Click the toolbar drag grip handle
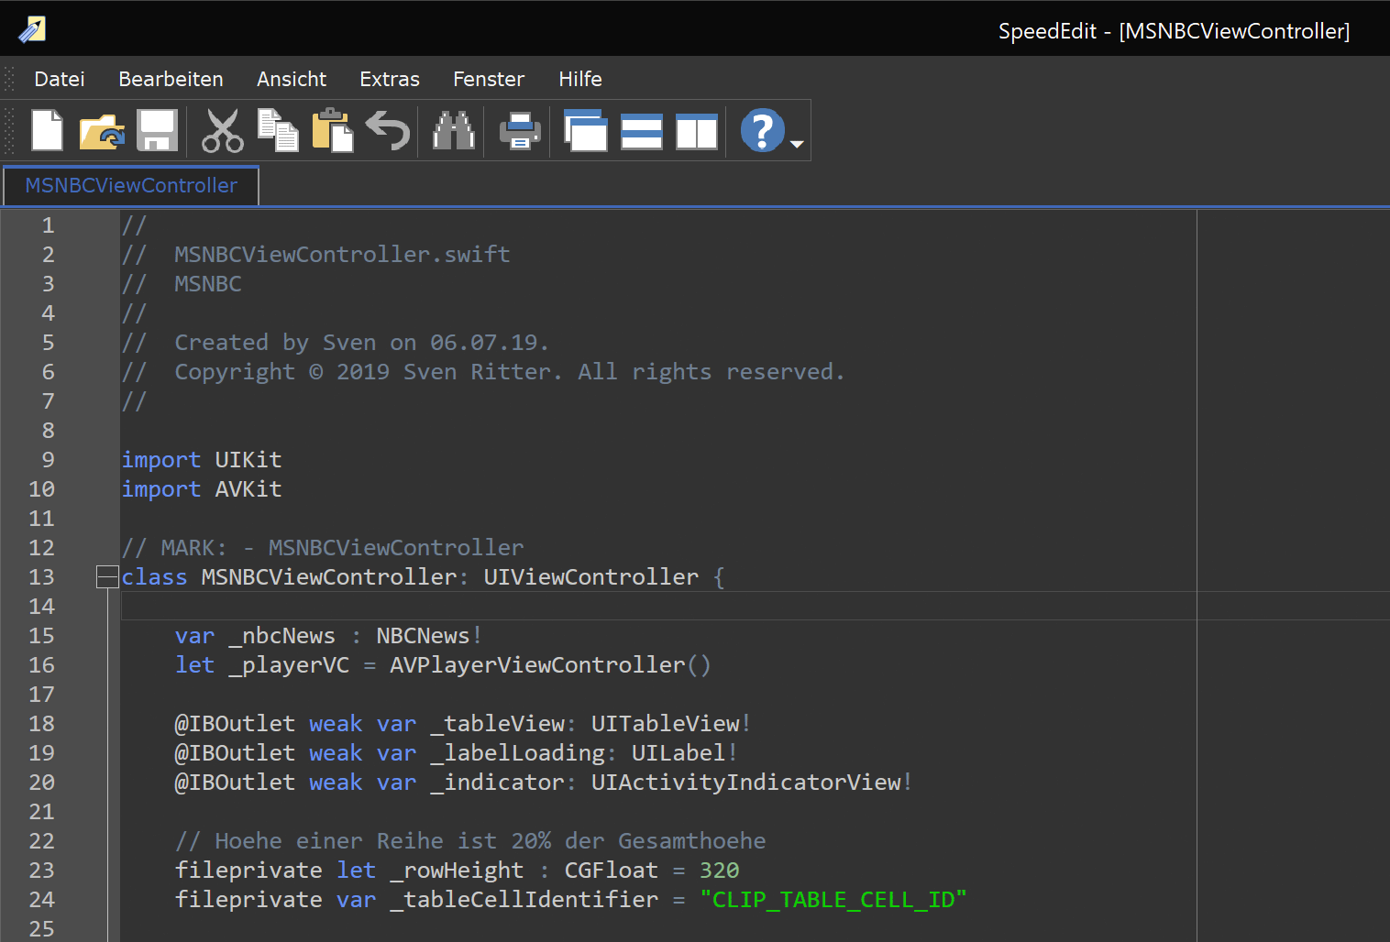Screen dimensions: 1390x942 (x=9, y=130)
